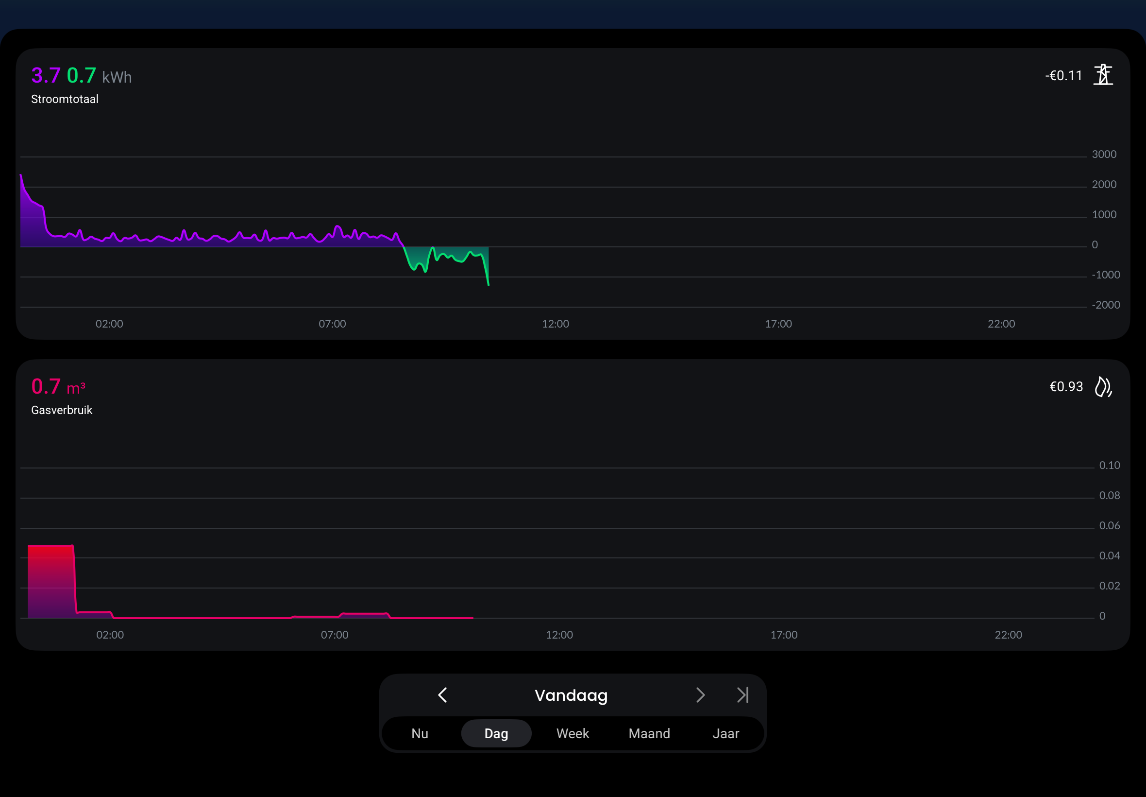
Task: Select the Maand period tab
Action: coord(649,733)
